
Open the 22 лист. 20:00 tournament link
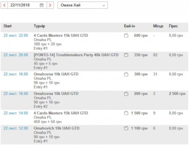tap(15, 55)
